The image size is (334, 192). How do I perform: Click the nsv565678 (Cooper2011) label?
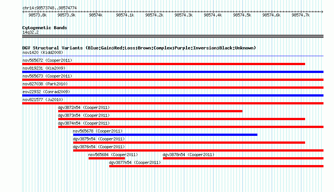tap(98, 131)
